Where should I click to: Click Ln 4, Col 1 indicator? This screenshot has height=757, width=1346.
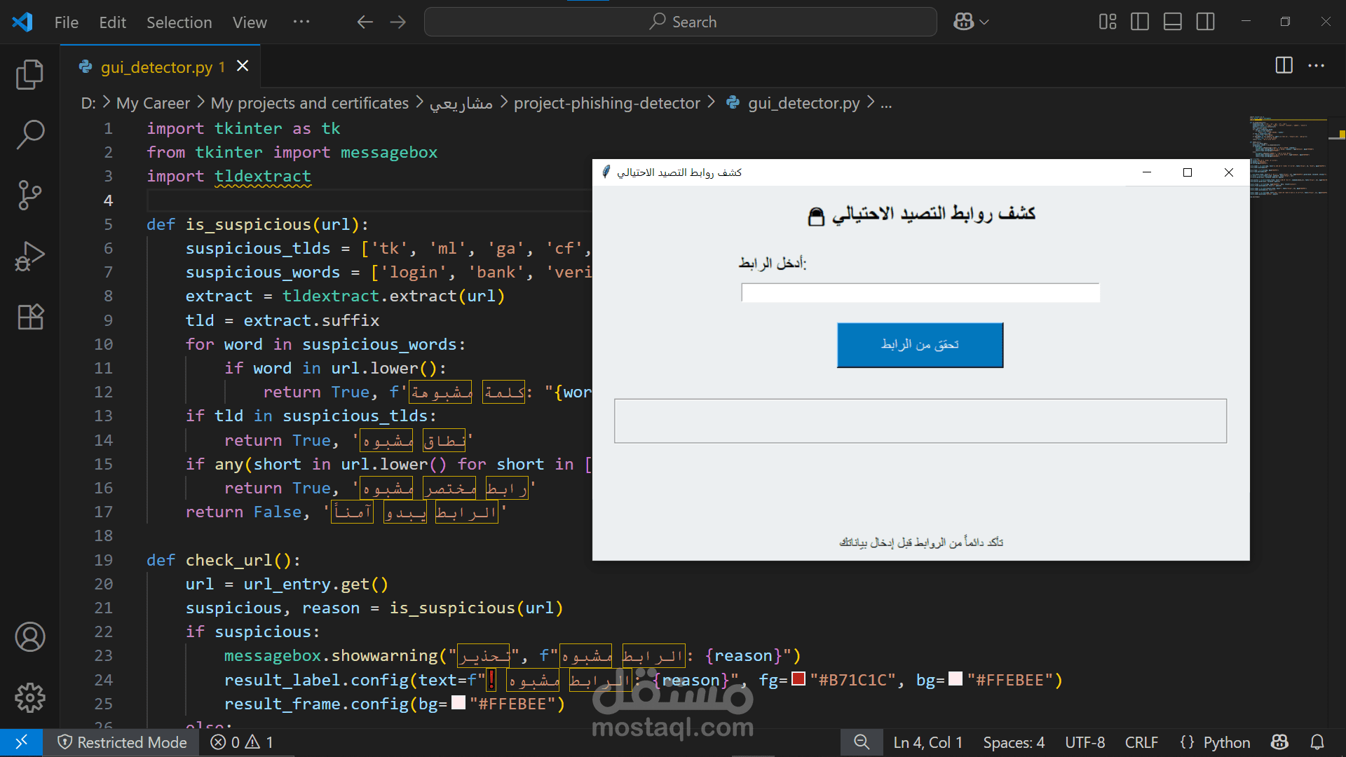(927, 742)
